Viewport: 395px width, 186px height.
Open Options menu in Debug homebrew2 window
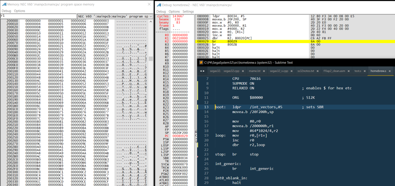click(x=174, y=12)
